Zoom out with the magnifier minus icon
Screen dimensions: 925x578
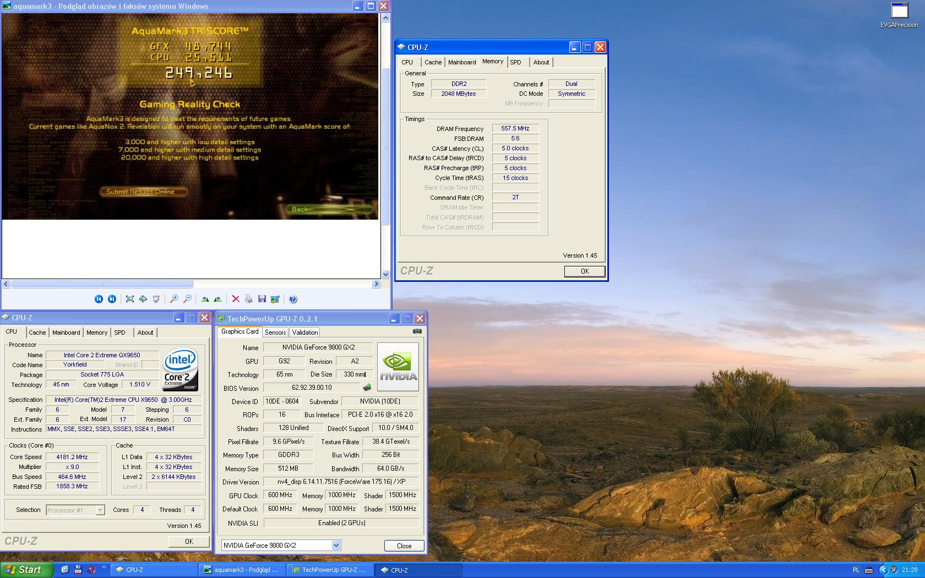187,299
